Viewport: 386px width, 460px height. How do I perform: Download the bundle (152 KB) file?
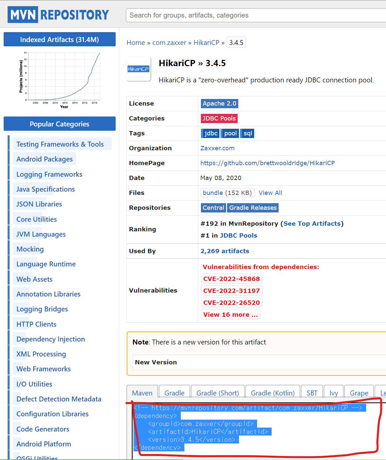pyautogui.click(x=227, y=193)
